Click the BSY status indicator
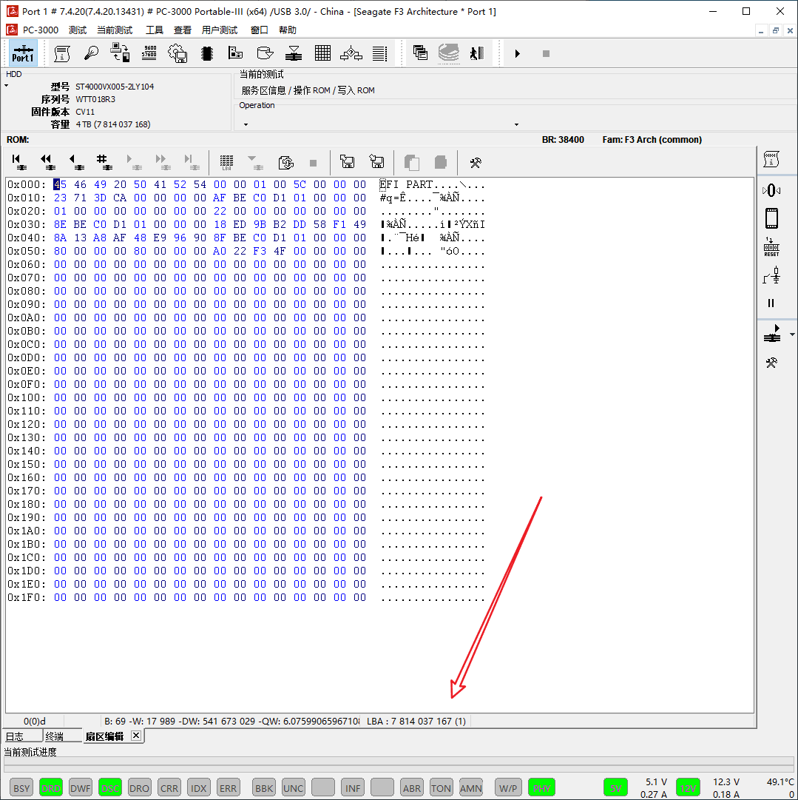Screen dimensions: 798x800 [21, 787]
